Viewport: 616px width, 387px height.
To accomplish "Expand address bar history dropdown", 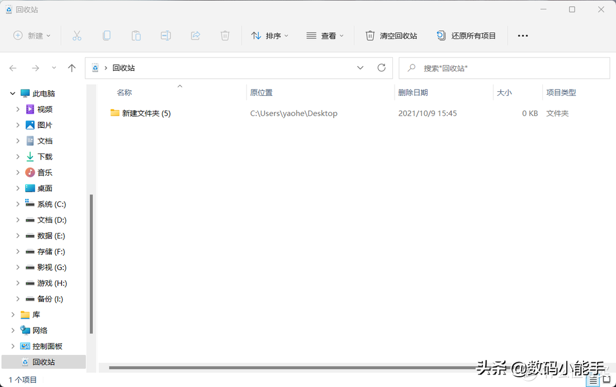I will pyautogui.click(x=360, y=68).
